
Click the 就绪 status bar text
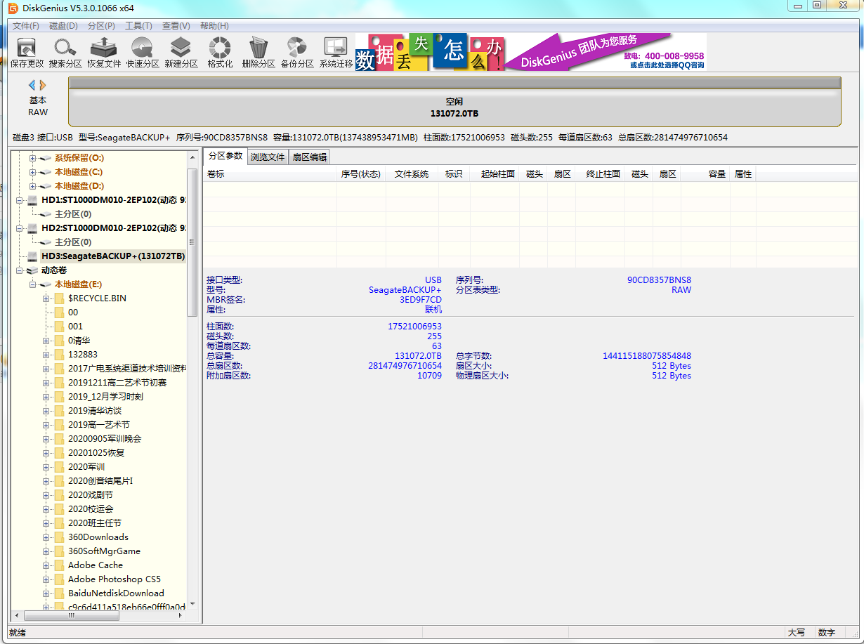[18, 633]
